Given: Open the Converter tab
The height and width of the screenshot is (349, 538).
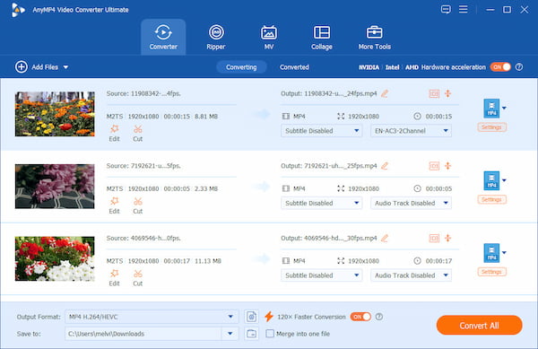Looking at the screenshot, I should (163, 37).
